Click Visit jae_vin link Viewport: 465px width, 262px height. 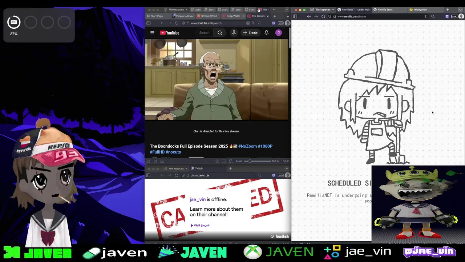(201, 225)
